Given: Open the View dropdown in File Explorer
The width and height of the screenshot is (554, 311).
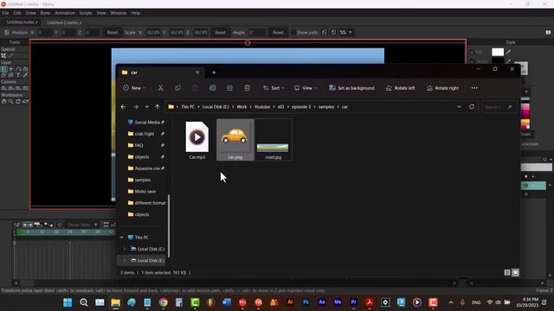Looking at the screenshot, I should click(306, 88).
